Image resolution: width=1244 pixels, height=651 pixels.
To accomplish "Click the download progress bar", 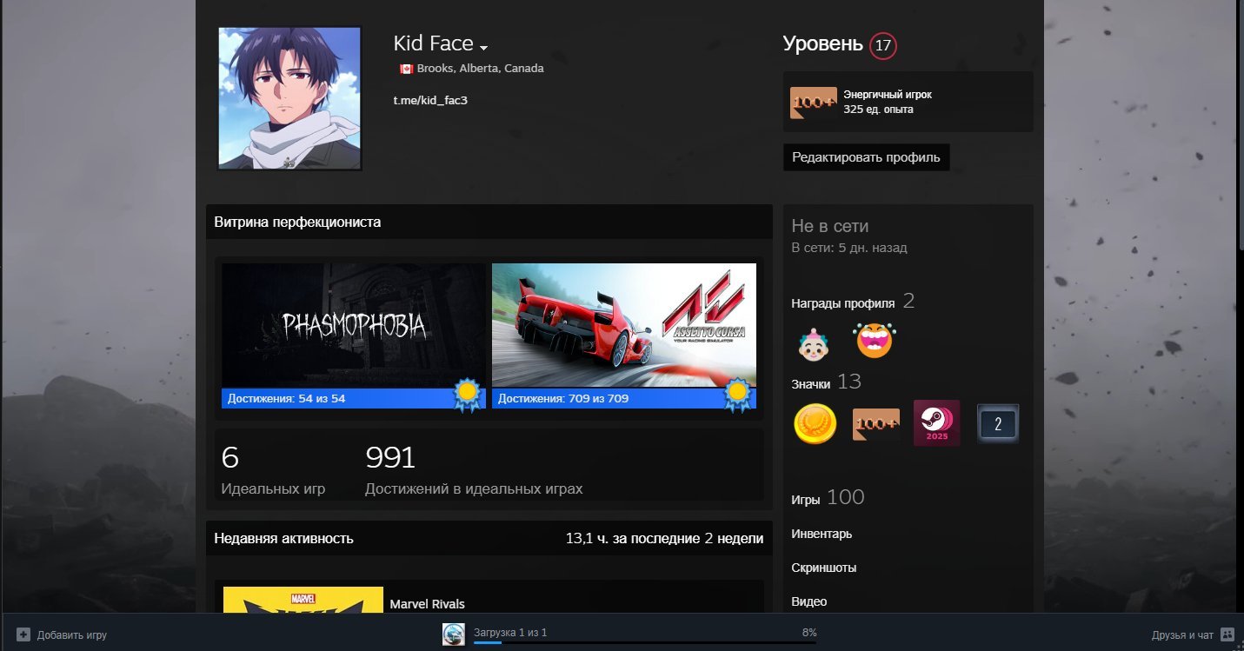I will click(644, 642).
